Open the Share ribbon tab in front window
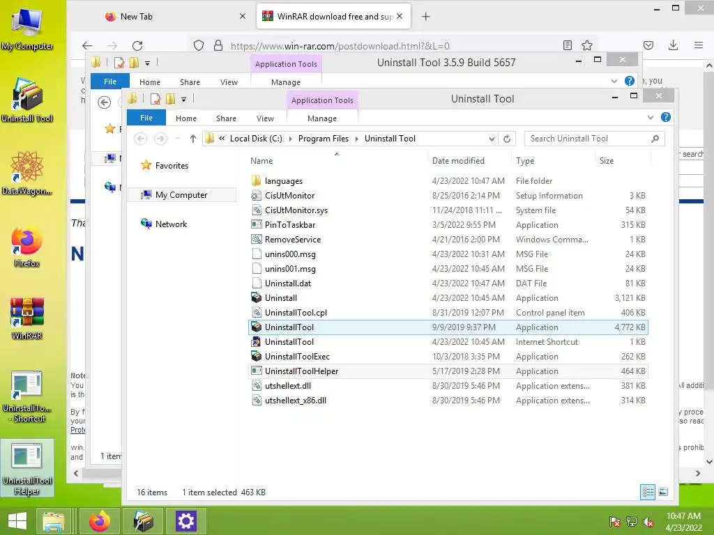Viewport: 714px width, 535px height. click(x=226, y=118)
